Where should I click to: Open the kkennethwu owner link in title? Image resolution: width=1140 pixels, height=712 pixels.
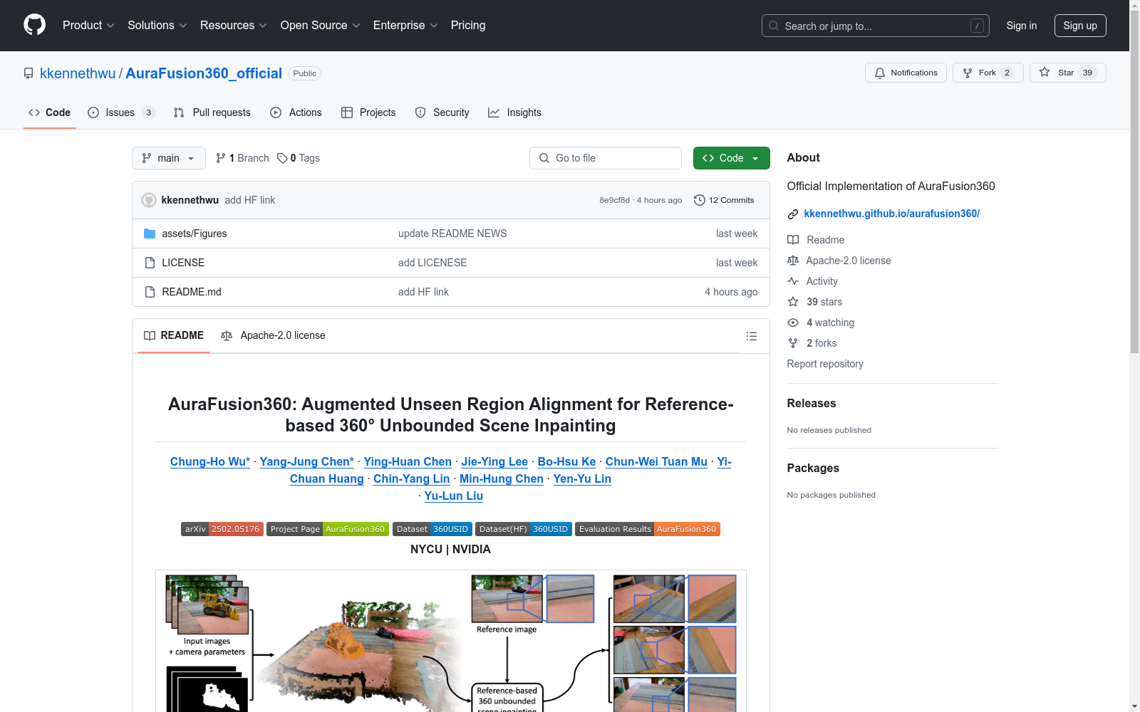78,73
